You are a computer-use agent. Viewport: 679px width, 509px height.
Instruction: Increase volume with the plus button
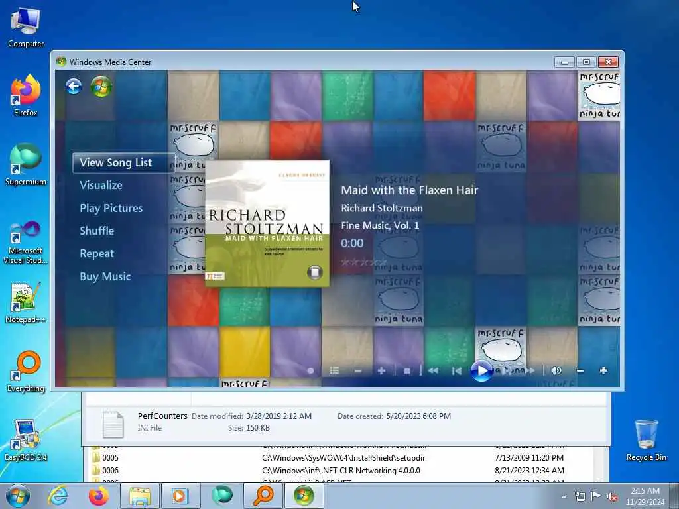[x=603, y=371]
